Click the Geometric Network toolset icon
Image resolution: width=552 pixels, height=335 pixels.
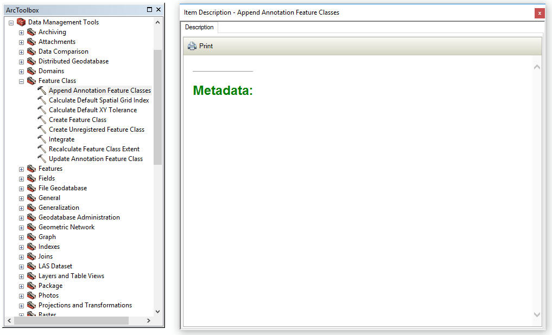click(x=31, y=228)
